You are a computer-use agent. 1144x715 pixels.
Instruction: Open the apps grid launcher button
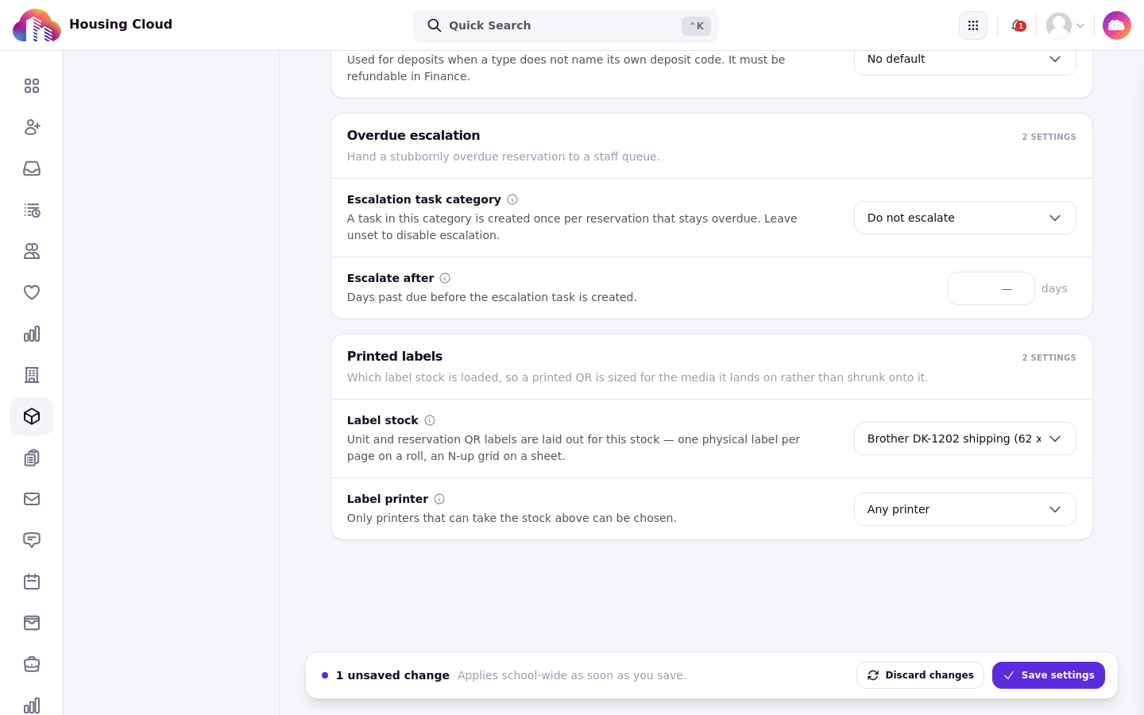973,25
